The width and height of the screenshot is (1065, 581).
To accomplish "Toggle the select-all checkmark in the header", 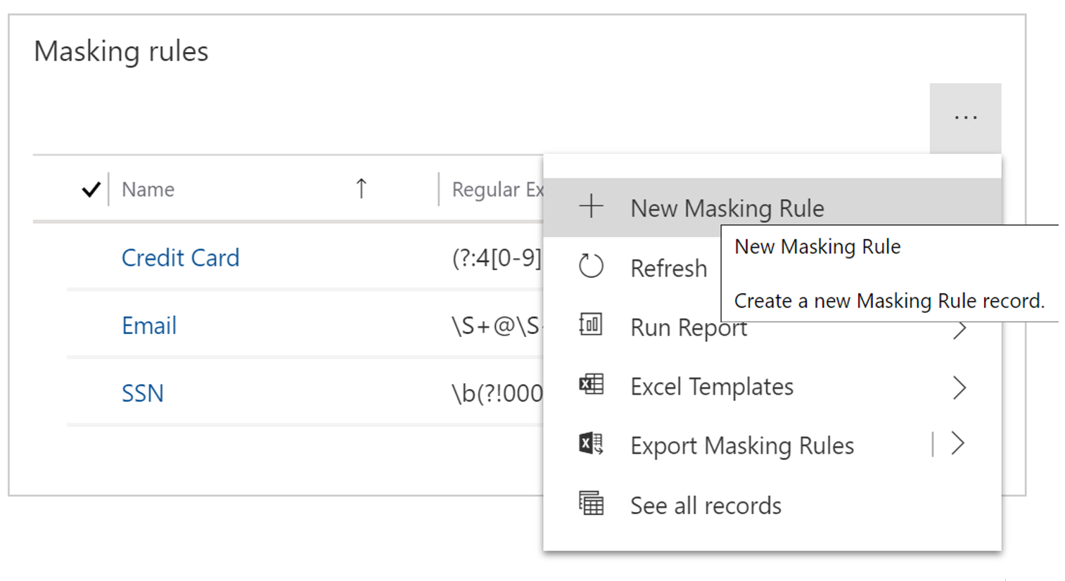I will pyautogui.click(x=91, y=189).
